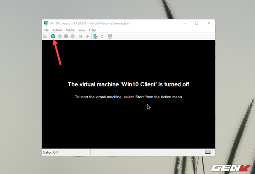Open the Action menu
The image size is (255, 174).
click(x=57, y=30)
